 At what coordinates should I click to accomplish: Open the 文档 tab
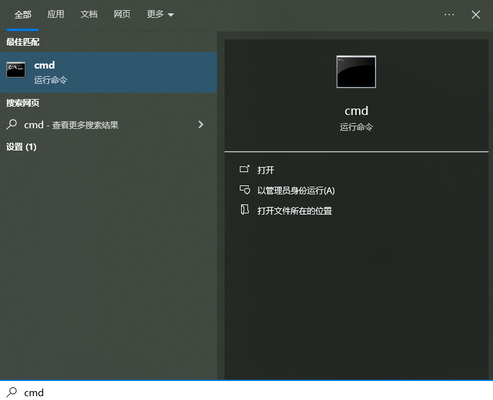(x=89, y=14)
